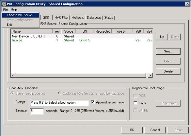Click the horizontal scrollbar right arrow

(x=150, y=75)
